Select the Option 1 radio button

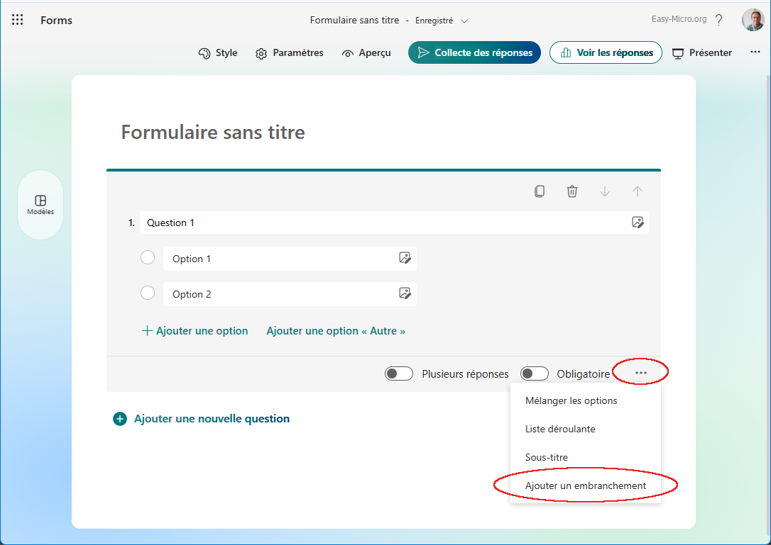click(x=148, y=257)
